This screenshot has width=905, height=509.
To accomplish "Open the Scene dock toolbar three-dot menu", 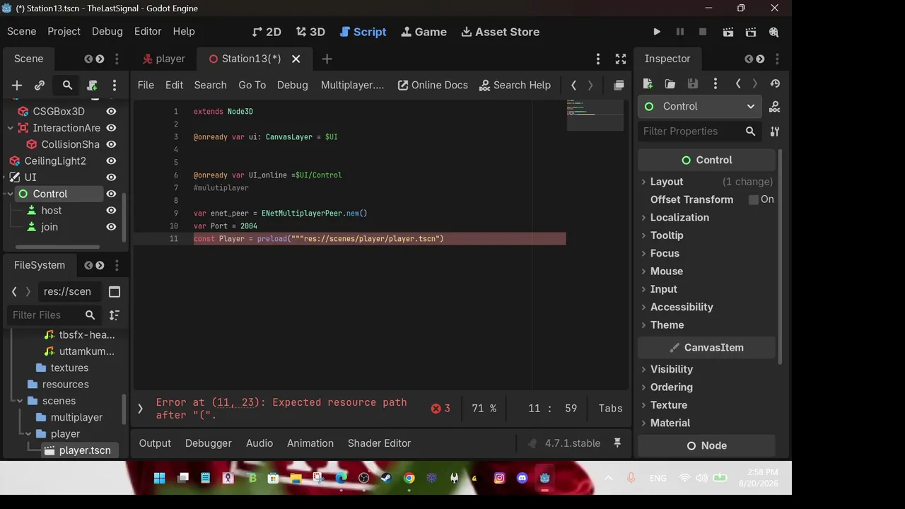I will point(115,86).
